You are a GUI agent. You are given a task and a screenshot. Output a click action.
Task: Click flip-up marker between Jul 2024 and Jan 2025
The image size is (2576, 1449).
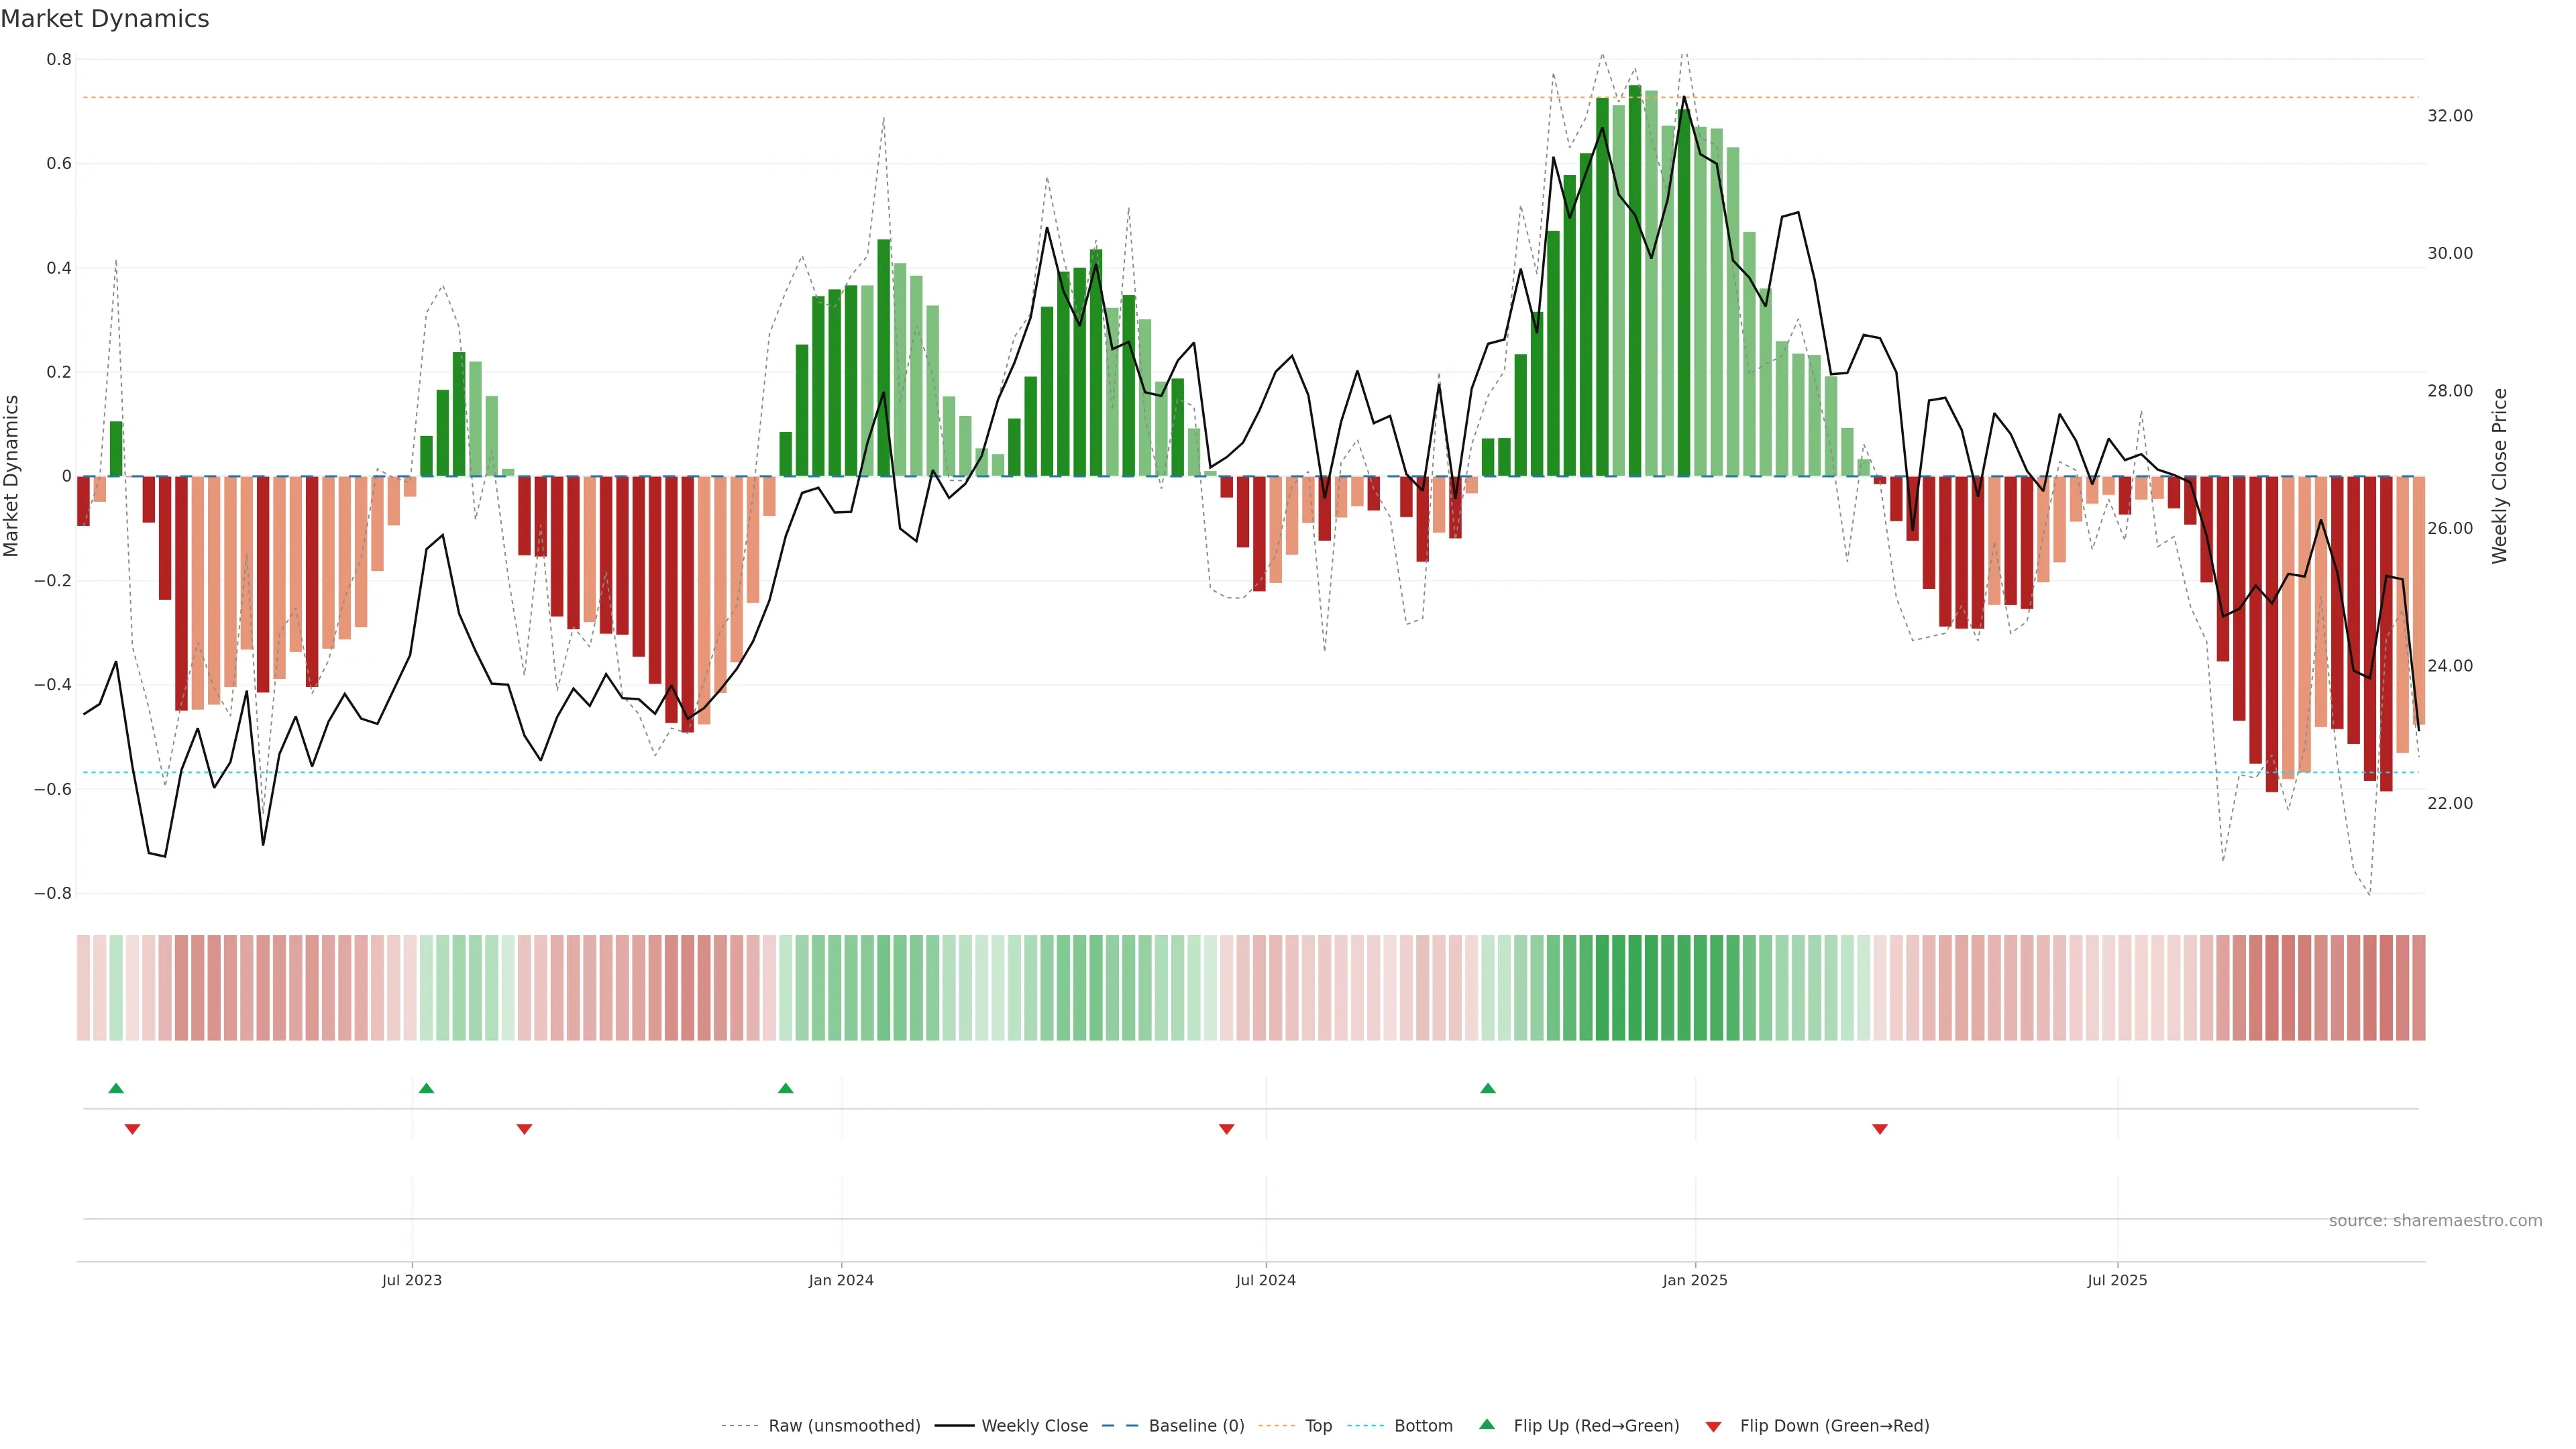pyautogui.click(x=1488, y=1088)
